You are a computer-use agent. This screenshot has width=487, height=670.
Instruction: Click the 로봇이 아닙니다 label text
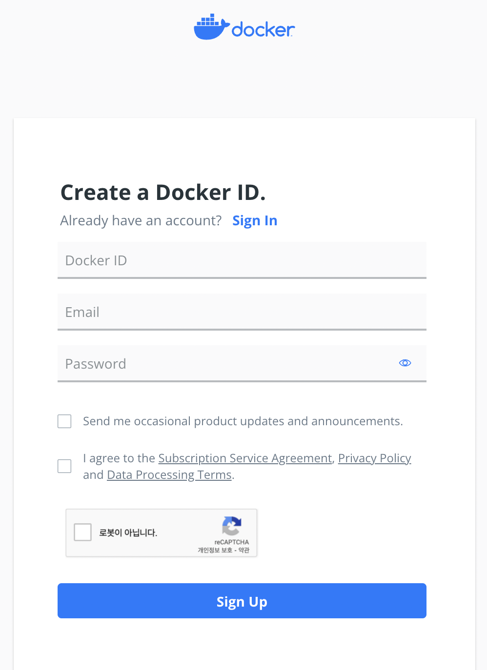coord(128,532)
